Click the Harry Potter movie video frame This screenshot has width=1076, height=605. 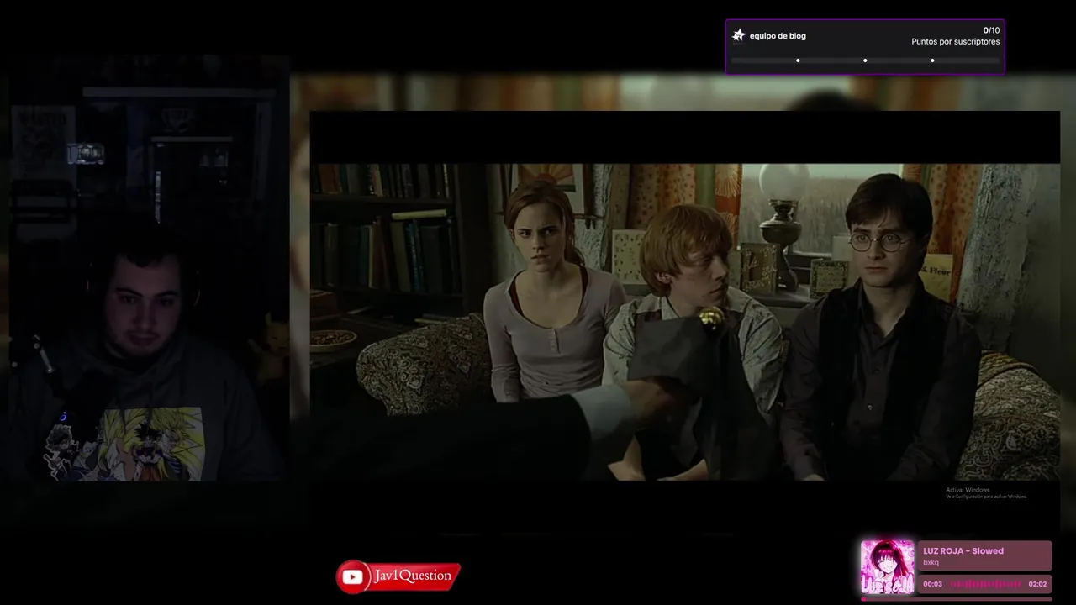tap(685, 322)
